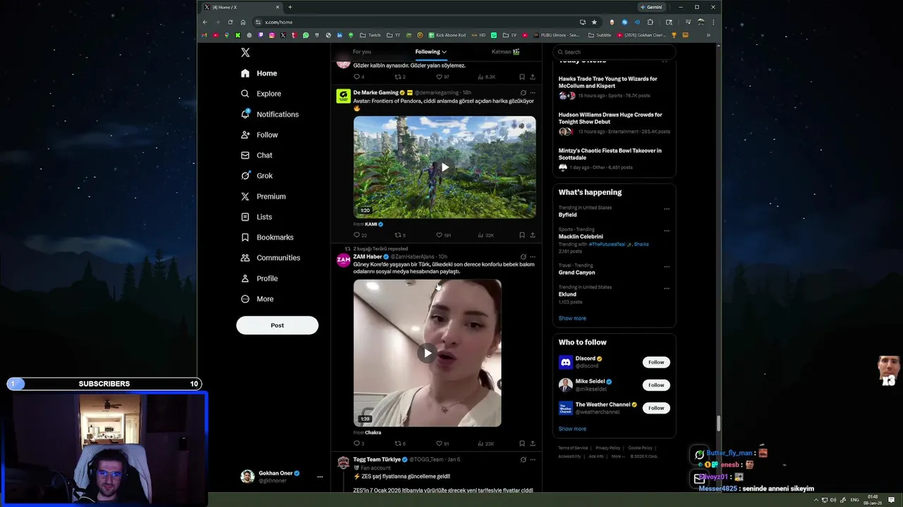Open the Chakra source link
This screenshot has width=903, height=507.
(373, 432)
